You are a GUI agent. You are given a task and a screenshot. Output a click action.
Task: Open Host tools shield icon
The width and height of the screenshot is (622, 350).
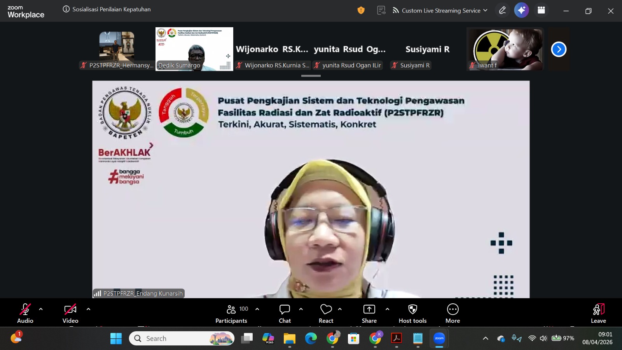412,313
